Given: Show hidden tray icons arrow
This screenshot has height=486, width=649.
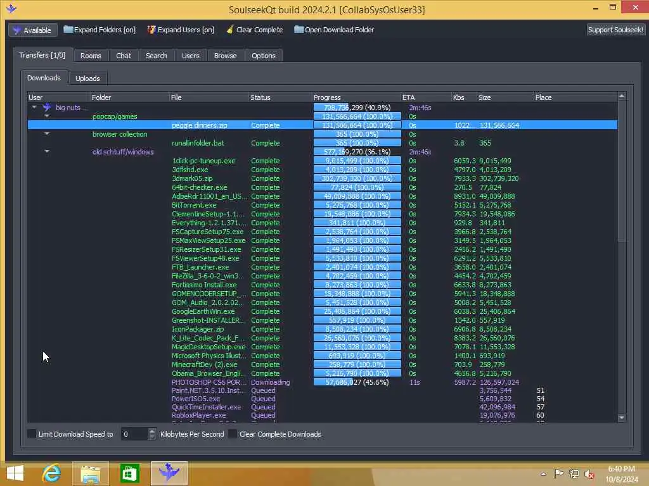Looking at the screenshot, I should pos(543,474).
